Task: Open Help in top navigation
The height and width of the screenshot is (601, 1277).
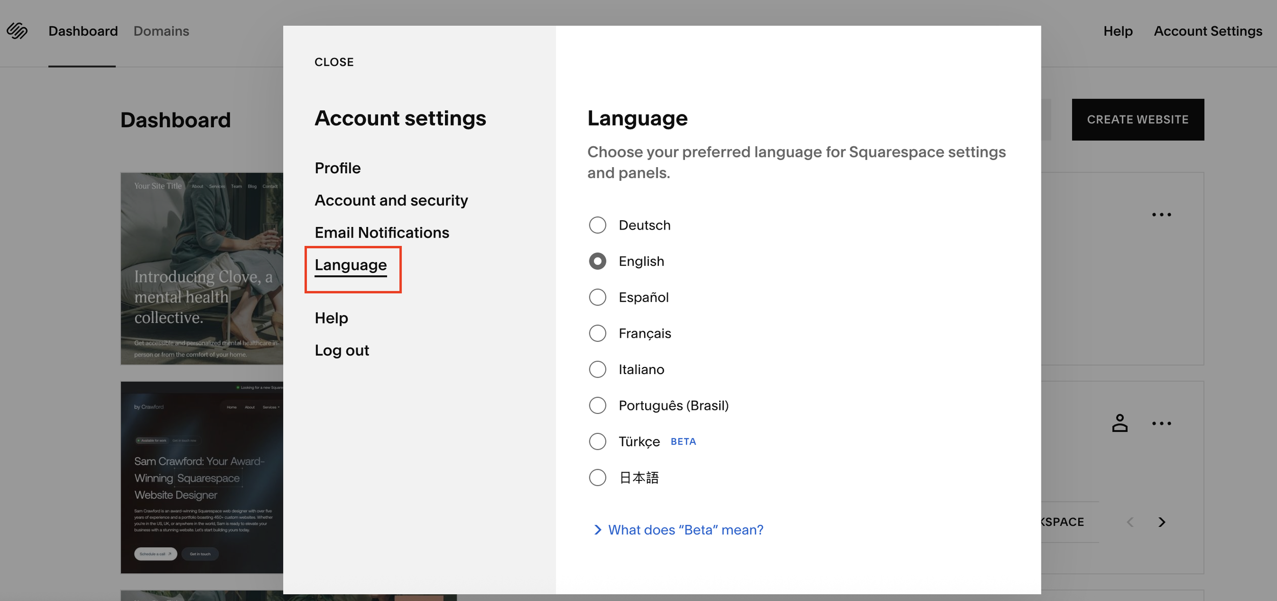Action: [1118, 31]
